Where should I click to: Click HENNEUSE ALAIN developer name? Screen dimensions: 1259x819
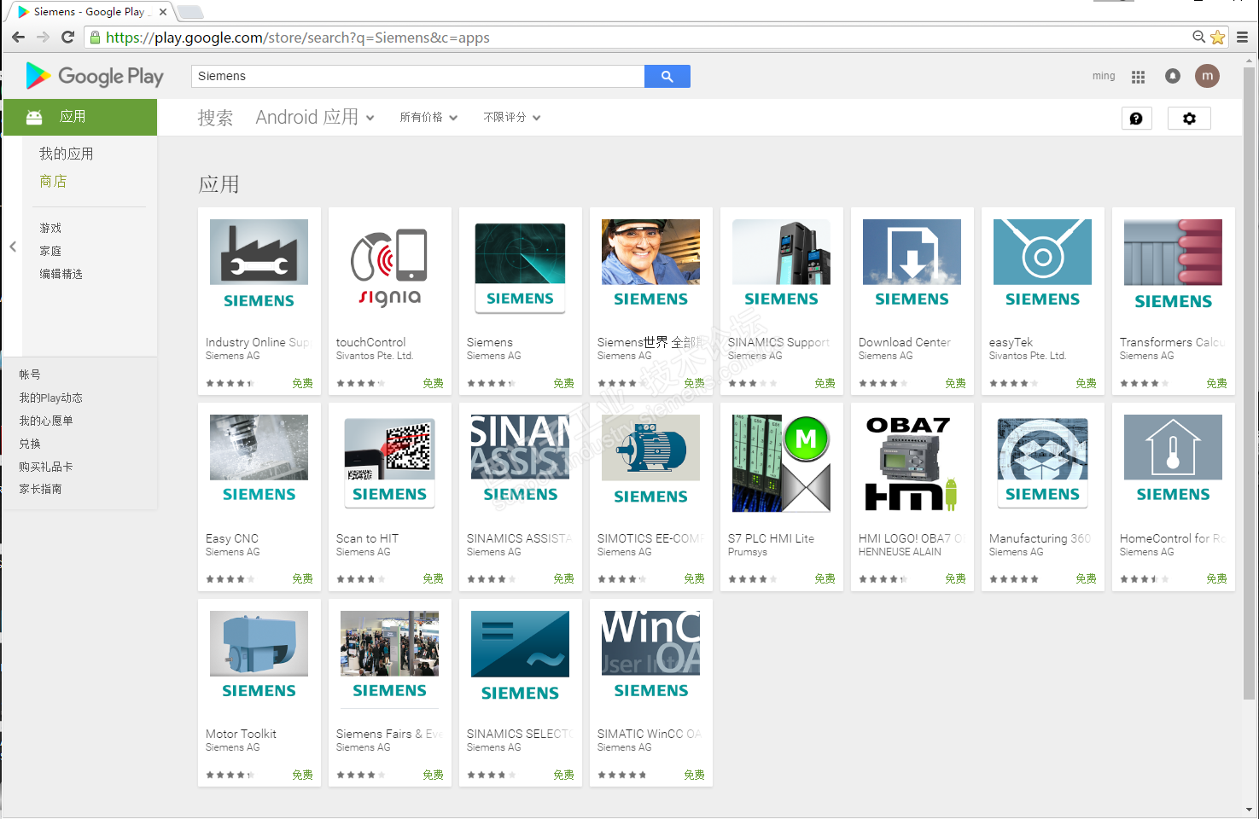pyautogui.click(x=900, y=552)
